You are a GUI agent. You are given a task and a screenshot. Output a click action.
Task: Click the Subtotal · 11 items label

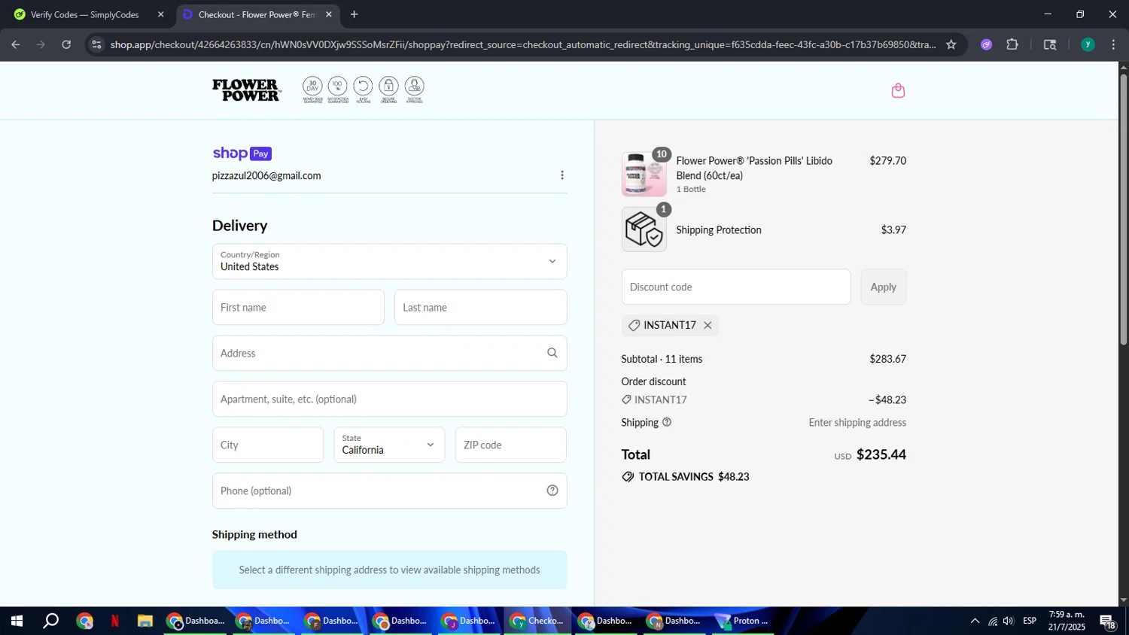[x=662, y=359]
